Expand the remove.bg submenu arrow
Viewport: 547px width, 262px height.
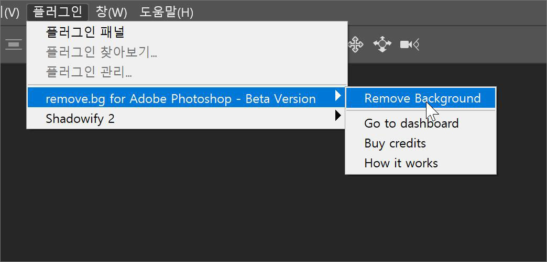[x=338, y=96]
